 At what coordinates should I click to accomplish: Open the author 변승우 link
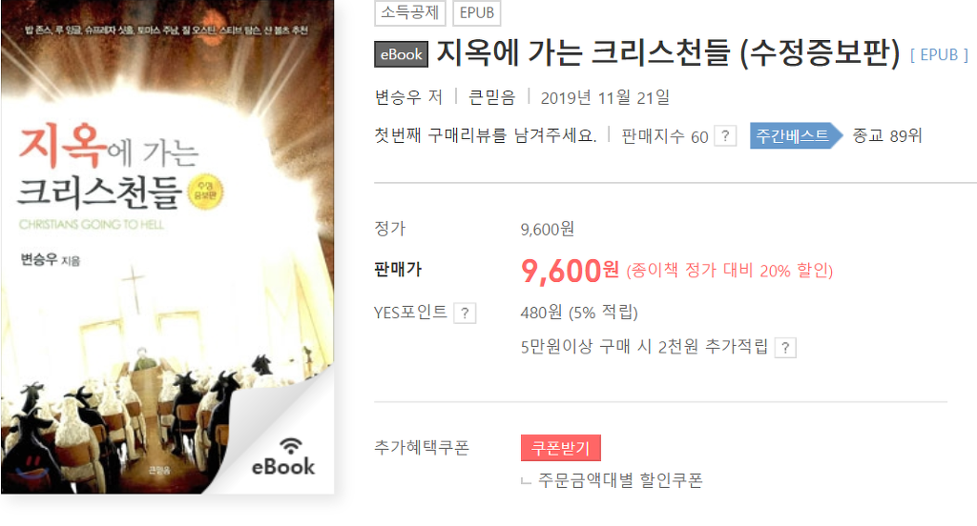tap(398, 98)
